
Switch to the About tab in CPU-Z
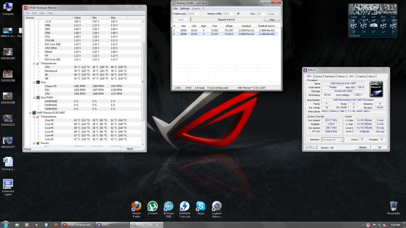pyautogui.click(x=371, y=77)
